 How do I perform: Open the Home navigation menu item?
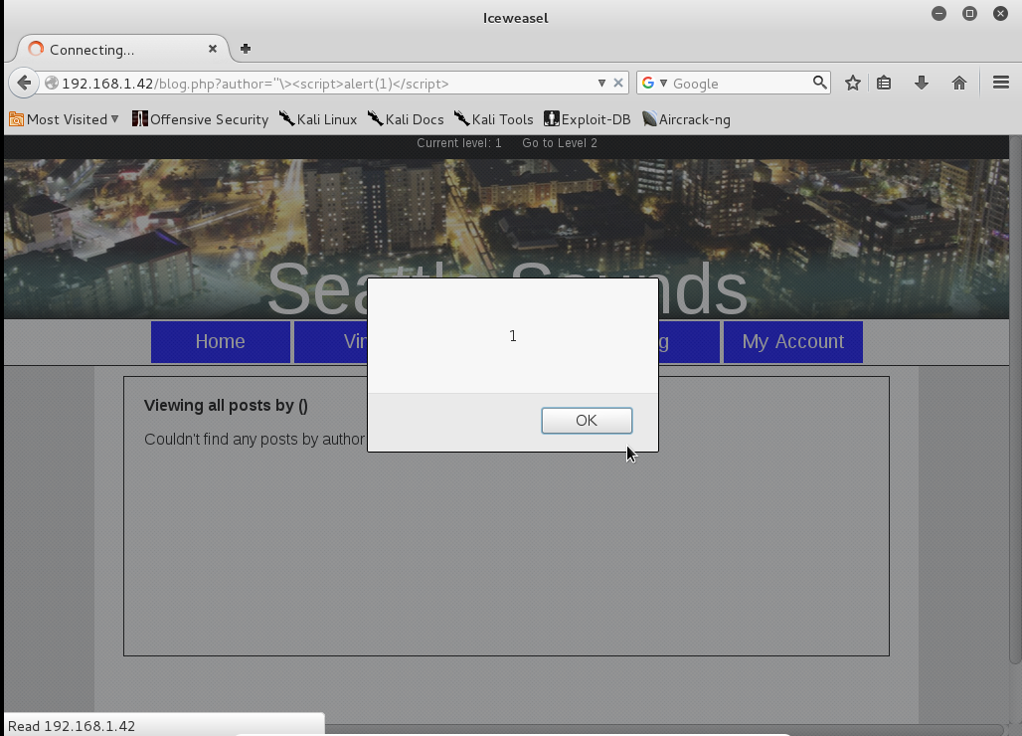pos(220,342)
